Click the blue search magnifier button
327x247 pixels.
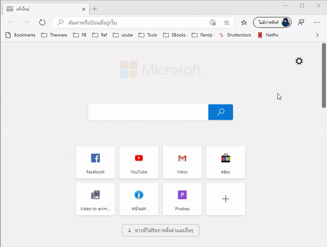pyautogui.click(x=220, y=112)
